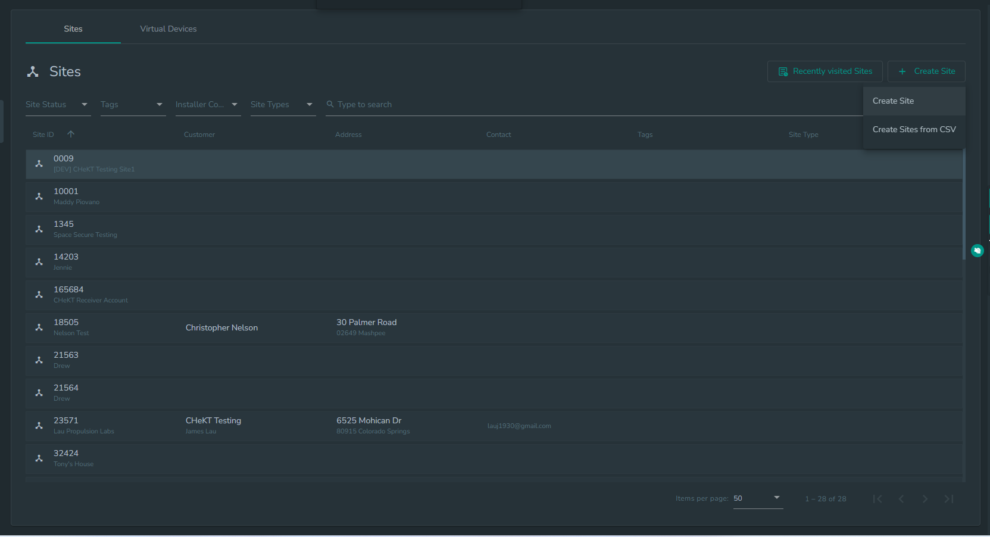Screen dimensions: 990x537
Task: Expand the Site Status filter dropdown
Action: [x=58, y=105]
